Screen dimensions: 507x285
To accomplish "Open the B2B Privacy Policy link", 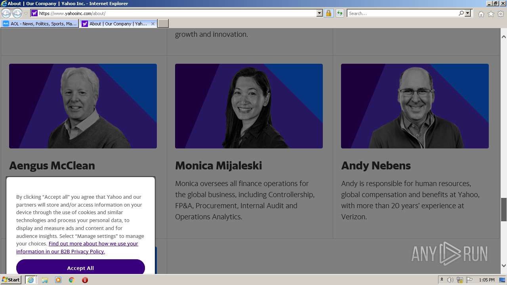I will click(77, 247).
